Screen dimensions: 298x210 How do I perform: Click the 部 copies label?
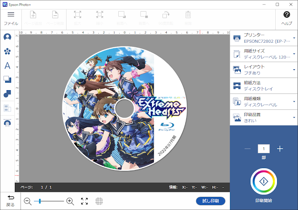click(264, 157)
